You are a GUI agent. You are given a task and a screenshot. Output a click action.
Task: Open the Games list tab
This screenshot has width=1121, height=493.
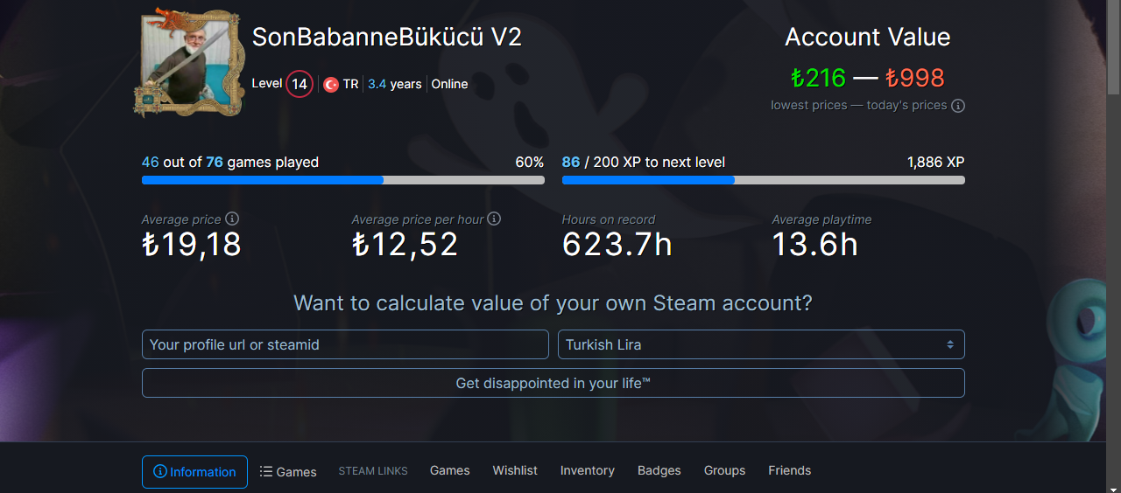pyautogui.click(x=288, y=472)
